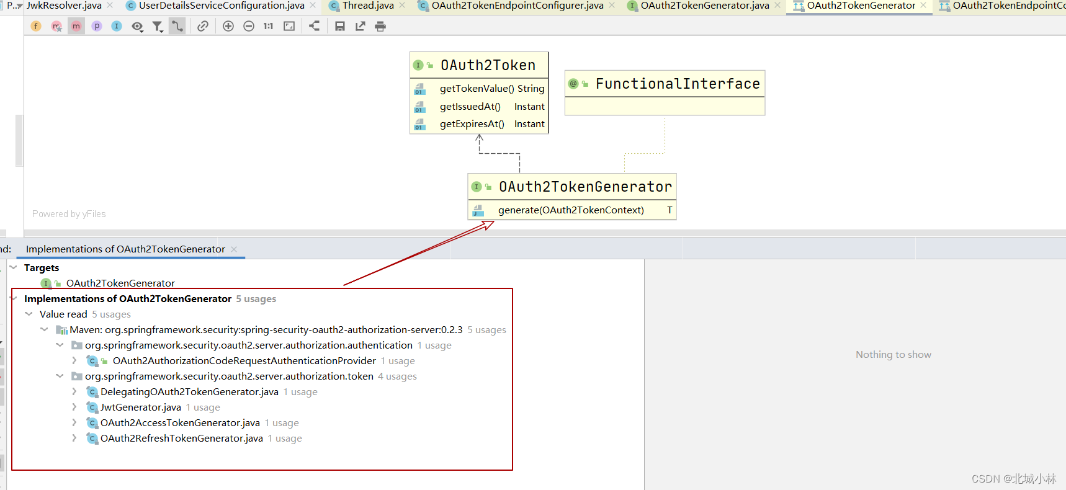Click the getExpiresAt() method row

pos(479,124)
